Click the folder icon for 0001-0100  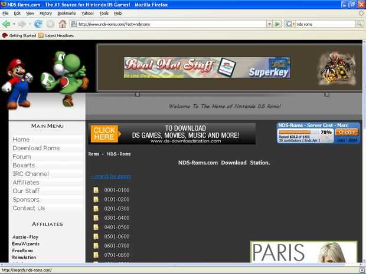[x=96, y=190]
